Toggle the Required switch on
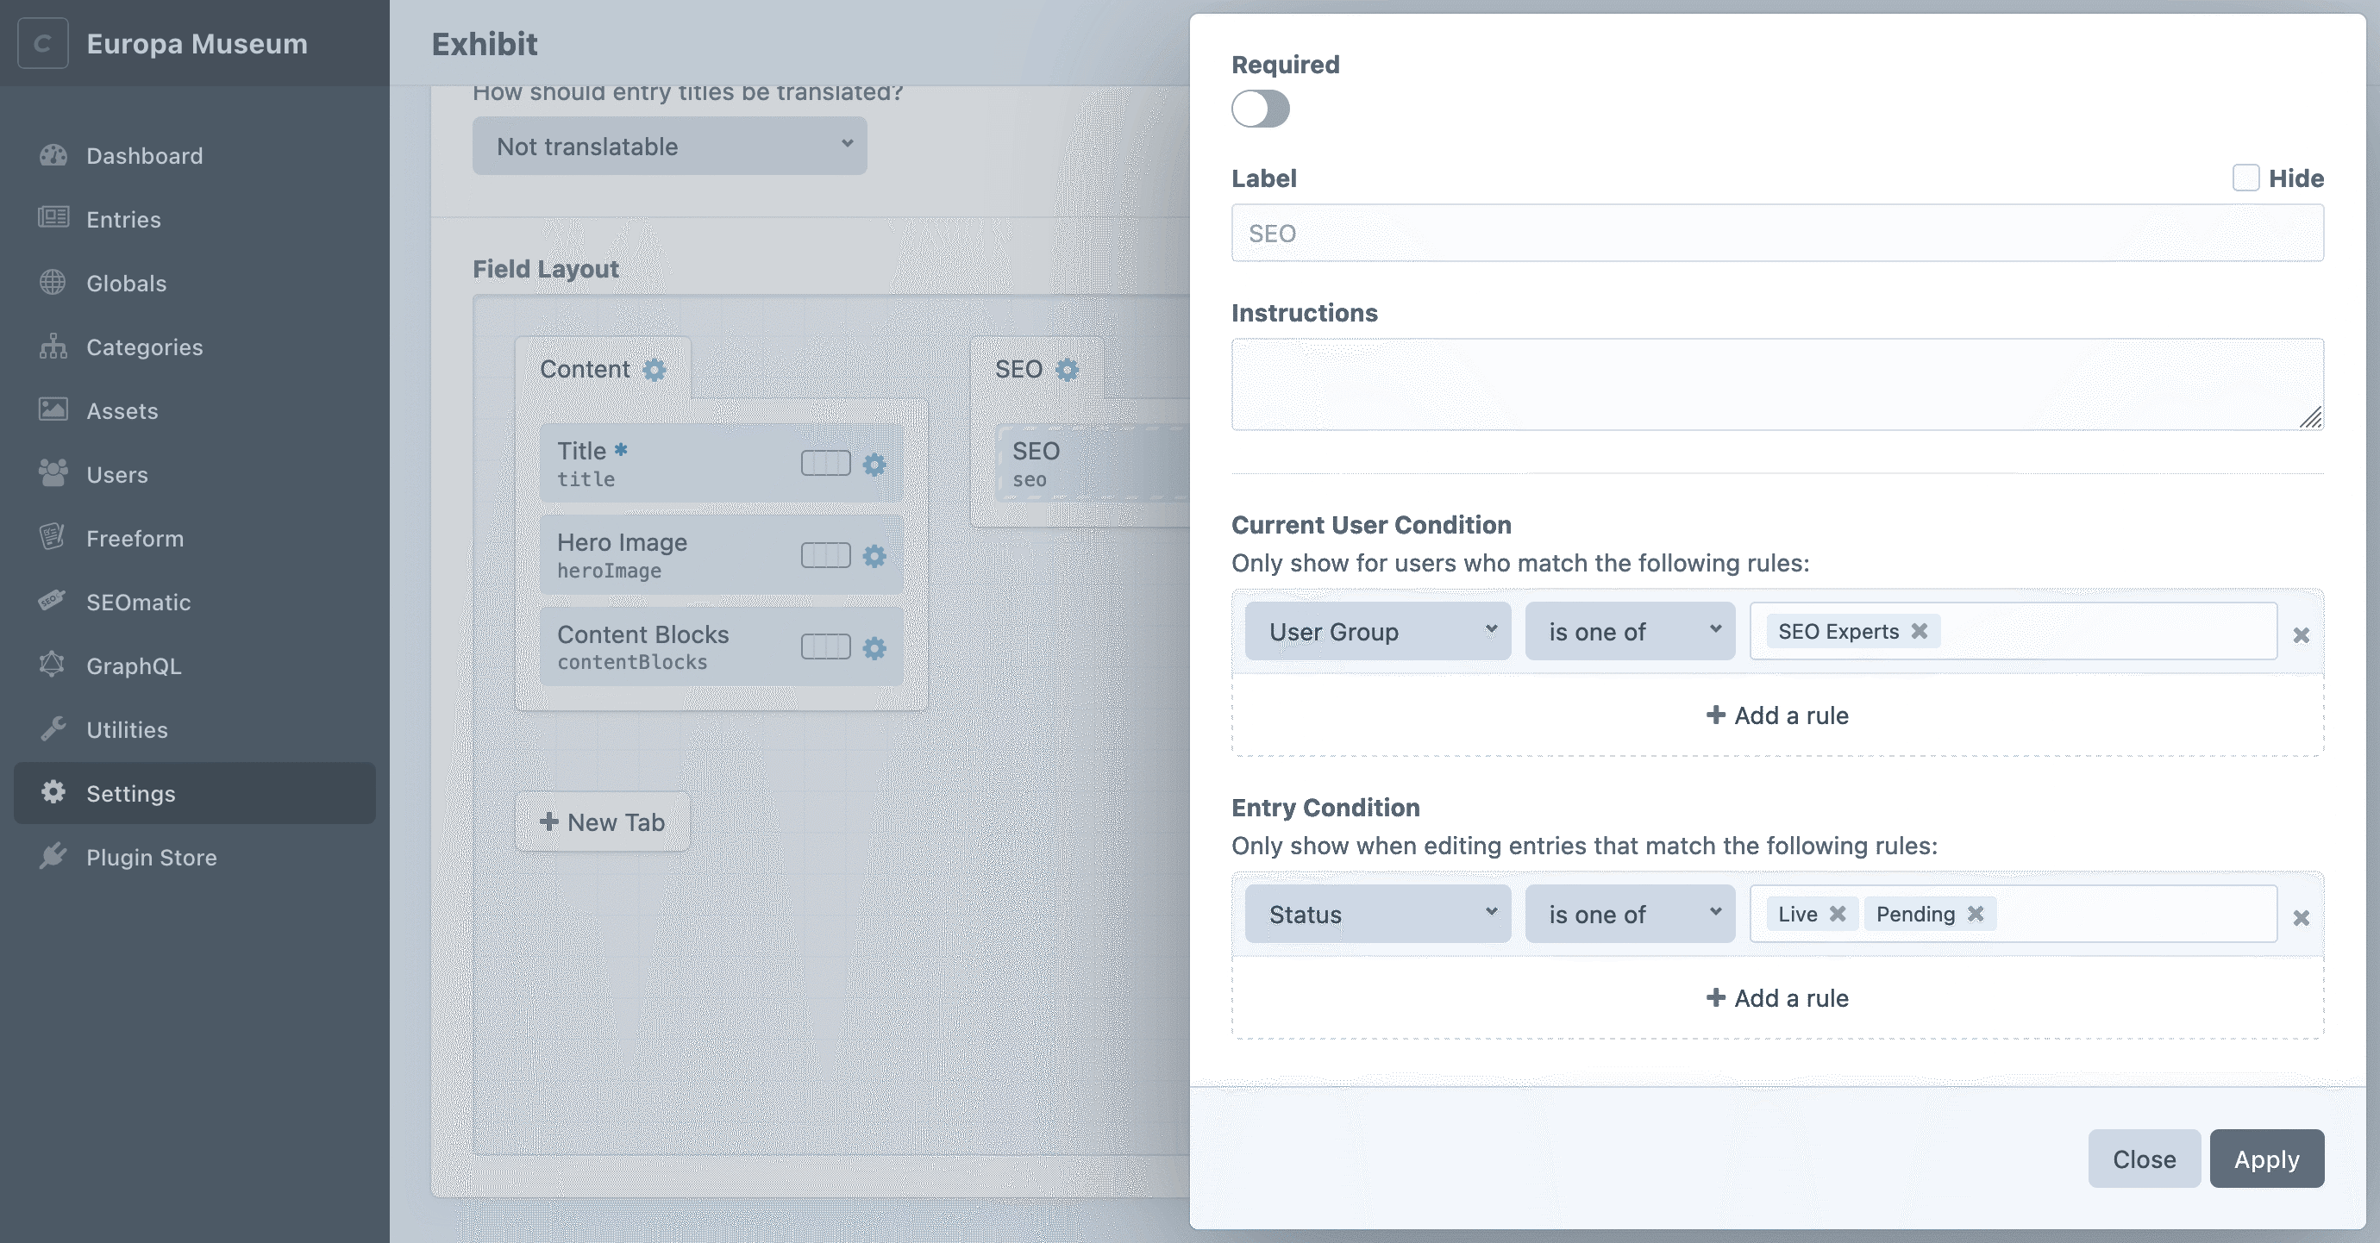 pyautogui.click(x=1260, y=109)
